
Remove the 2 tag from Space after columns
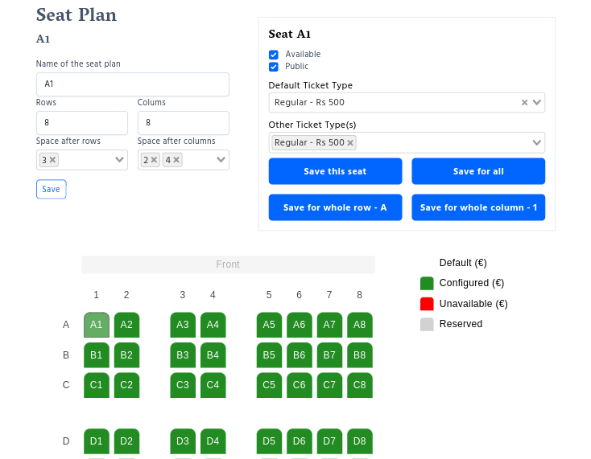(x=155, y=160)
